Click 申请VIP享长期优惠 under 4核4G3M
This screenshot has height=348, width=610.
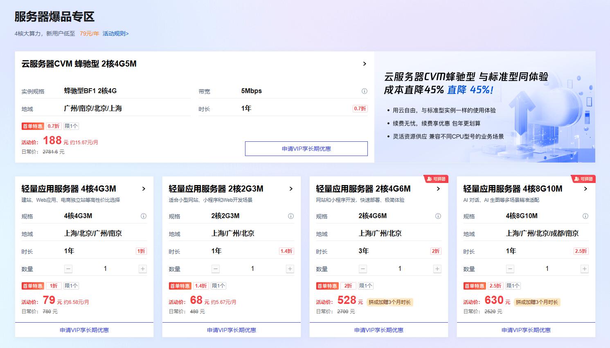[x=84, y=330]
